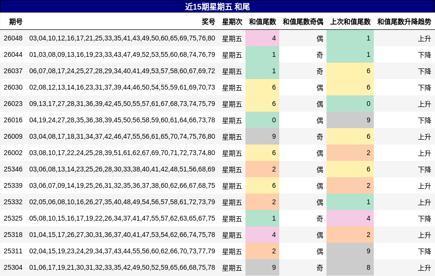Click the title 近15期星期五 和尾
Viewport: 435px width, 276px height.
(217, 7)
